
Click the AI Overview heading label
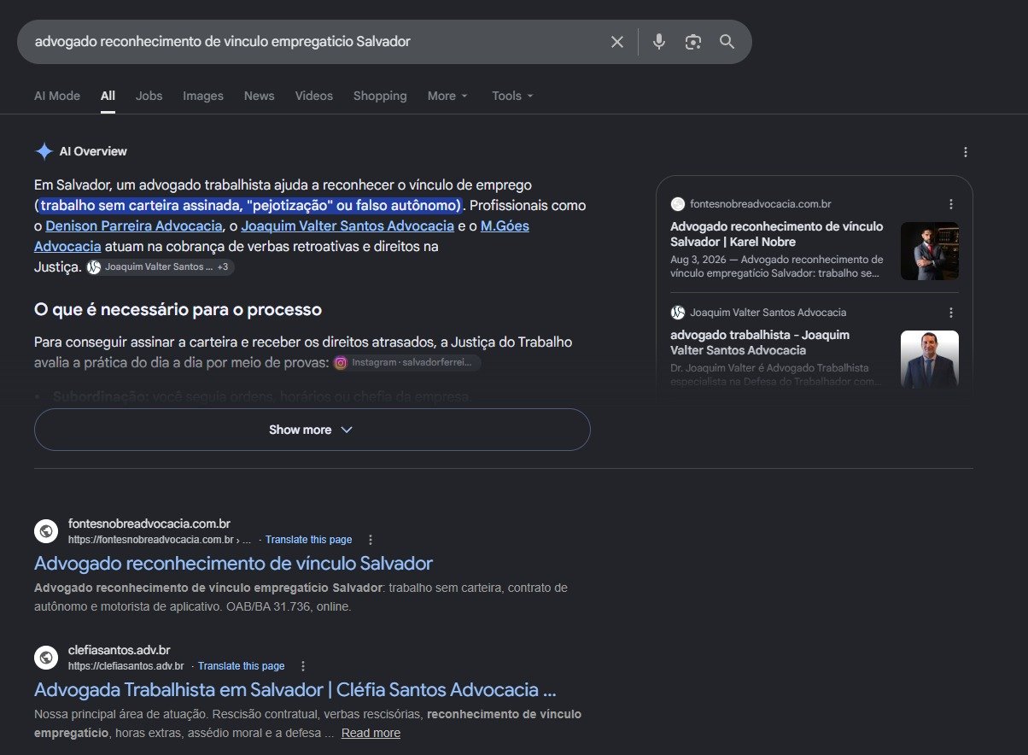coord(93,151)
